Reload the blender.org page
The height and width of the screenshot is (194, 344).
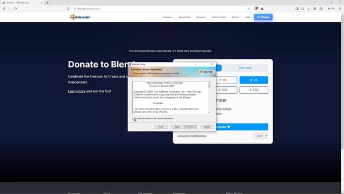16,9
